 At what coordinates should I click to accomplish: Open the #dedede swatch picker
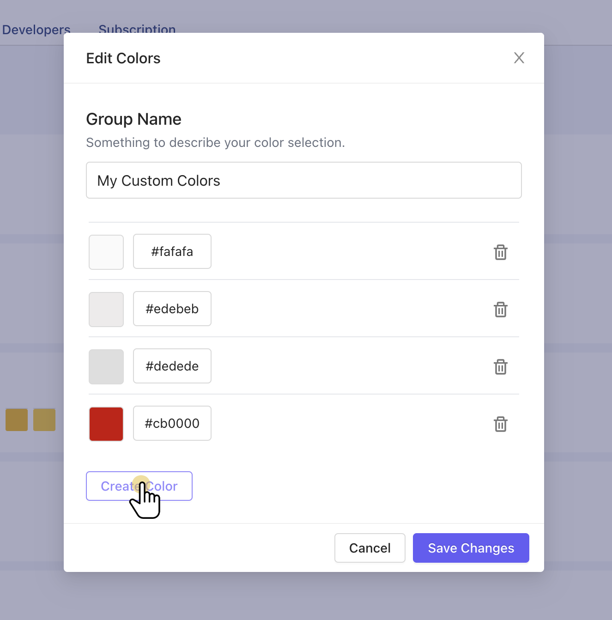click(106, 367)
